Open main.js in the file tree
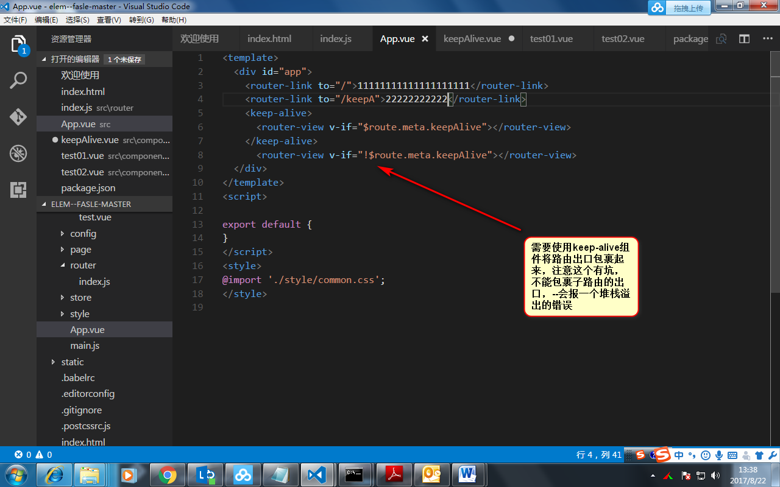The height and width of the screenshot is (487, 780). (x=85, y=346)
